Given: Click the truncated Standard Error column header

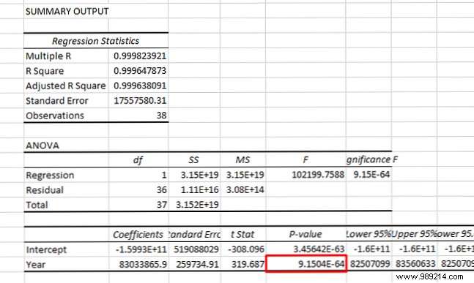Looking at the screenshot, I should [194, 235].
